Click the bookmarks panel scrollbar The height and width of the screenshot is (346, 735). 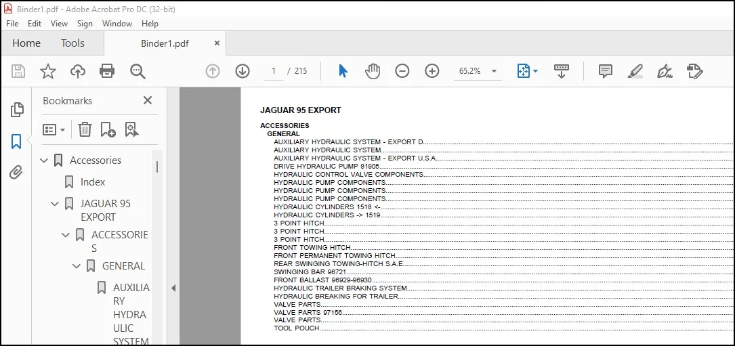157,167
